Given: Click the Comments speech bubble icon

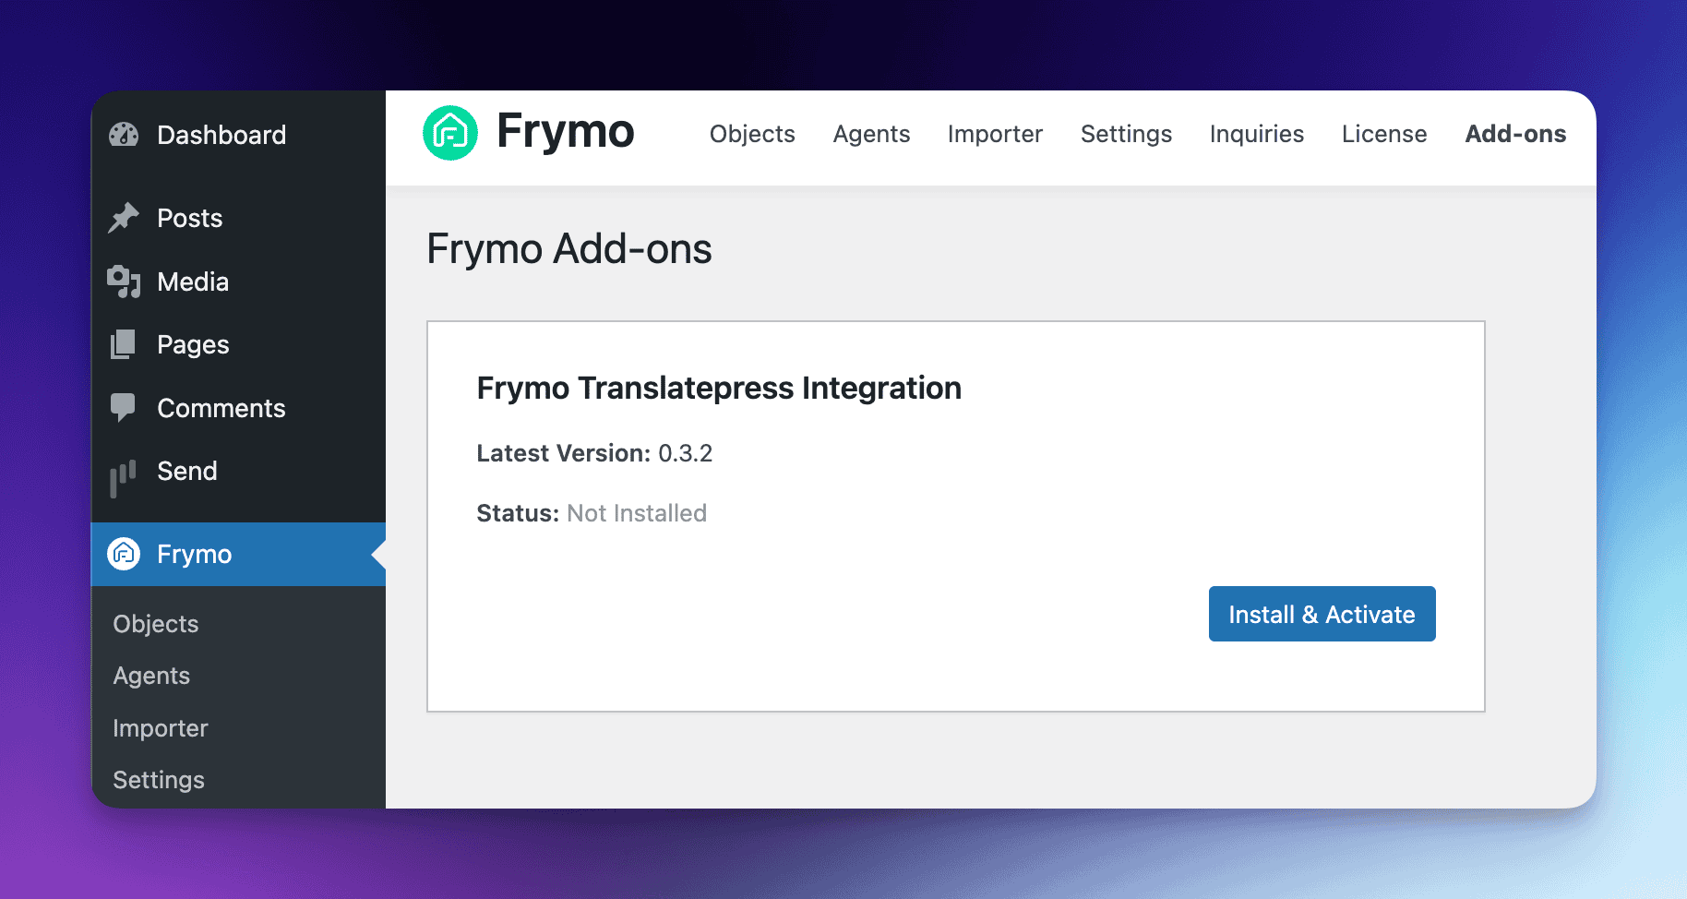Looking at the screenshot, I should tap(124, 407).
